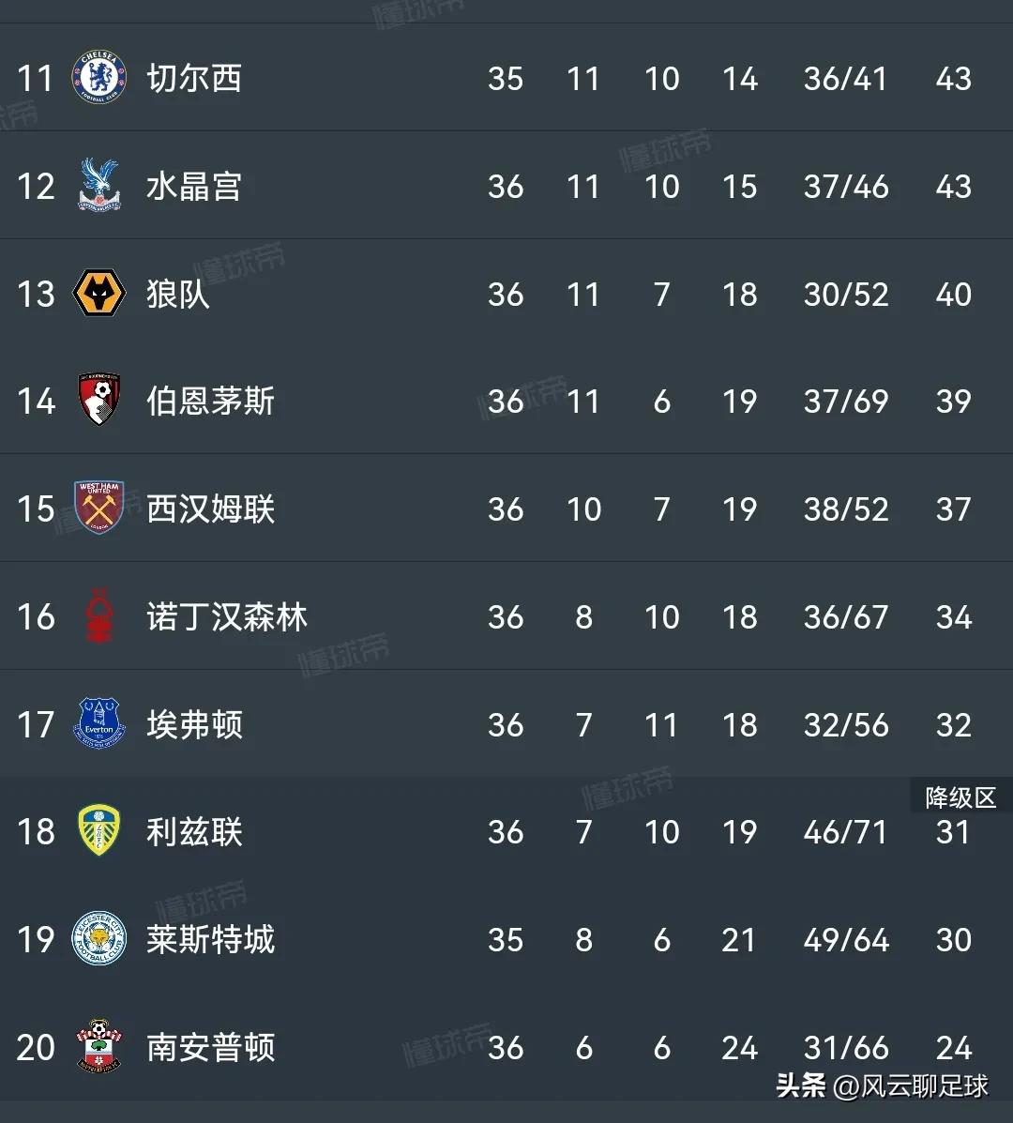Select Everton's points total of 32
The image size is (1013, 1123).
(953, 724)
